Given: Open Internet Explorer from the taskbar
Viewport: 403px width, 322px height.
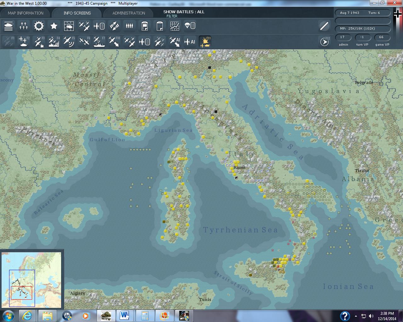Looking at the screenshot, I should point(28,316).
